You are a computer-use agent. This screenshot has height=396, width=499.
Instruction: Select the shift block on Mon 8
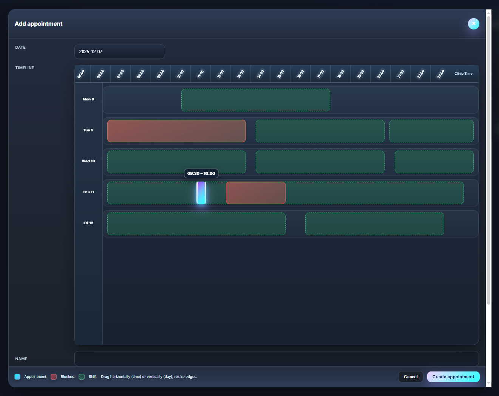point(255,100)
